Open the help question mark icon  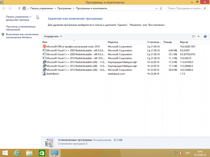205,36
